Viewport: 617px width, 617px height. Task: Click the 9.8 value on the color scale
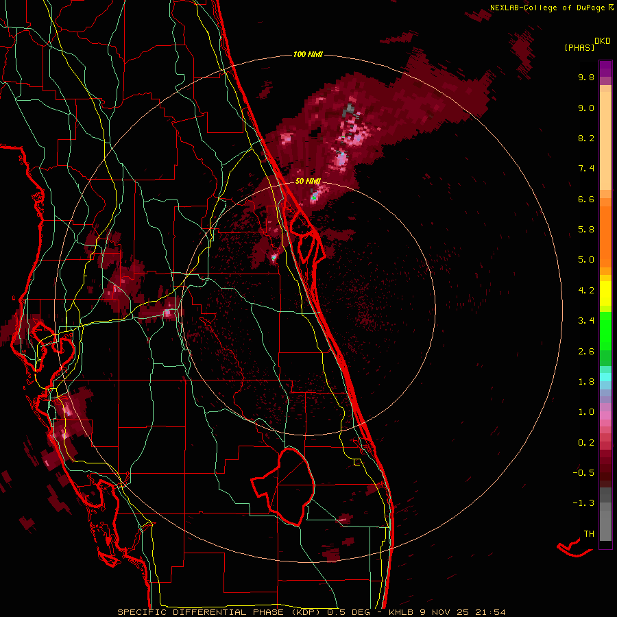point(586,77)
